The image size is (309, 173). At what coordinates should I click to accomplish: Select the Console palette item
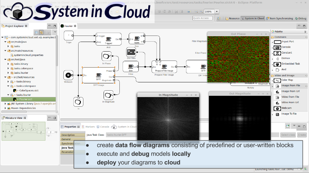(282, 47)
